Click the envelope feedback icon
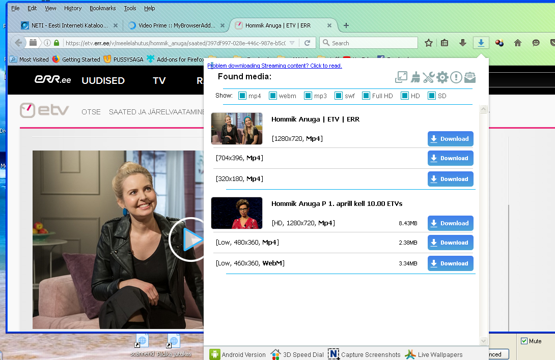This screenshot has height=360, width=555. [470, 77]
